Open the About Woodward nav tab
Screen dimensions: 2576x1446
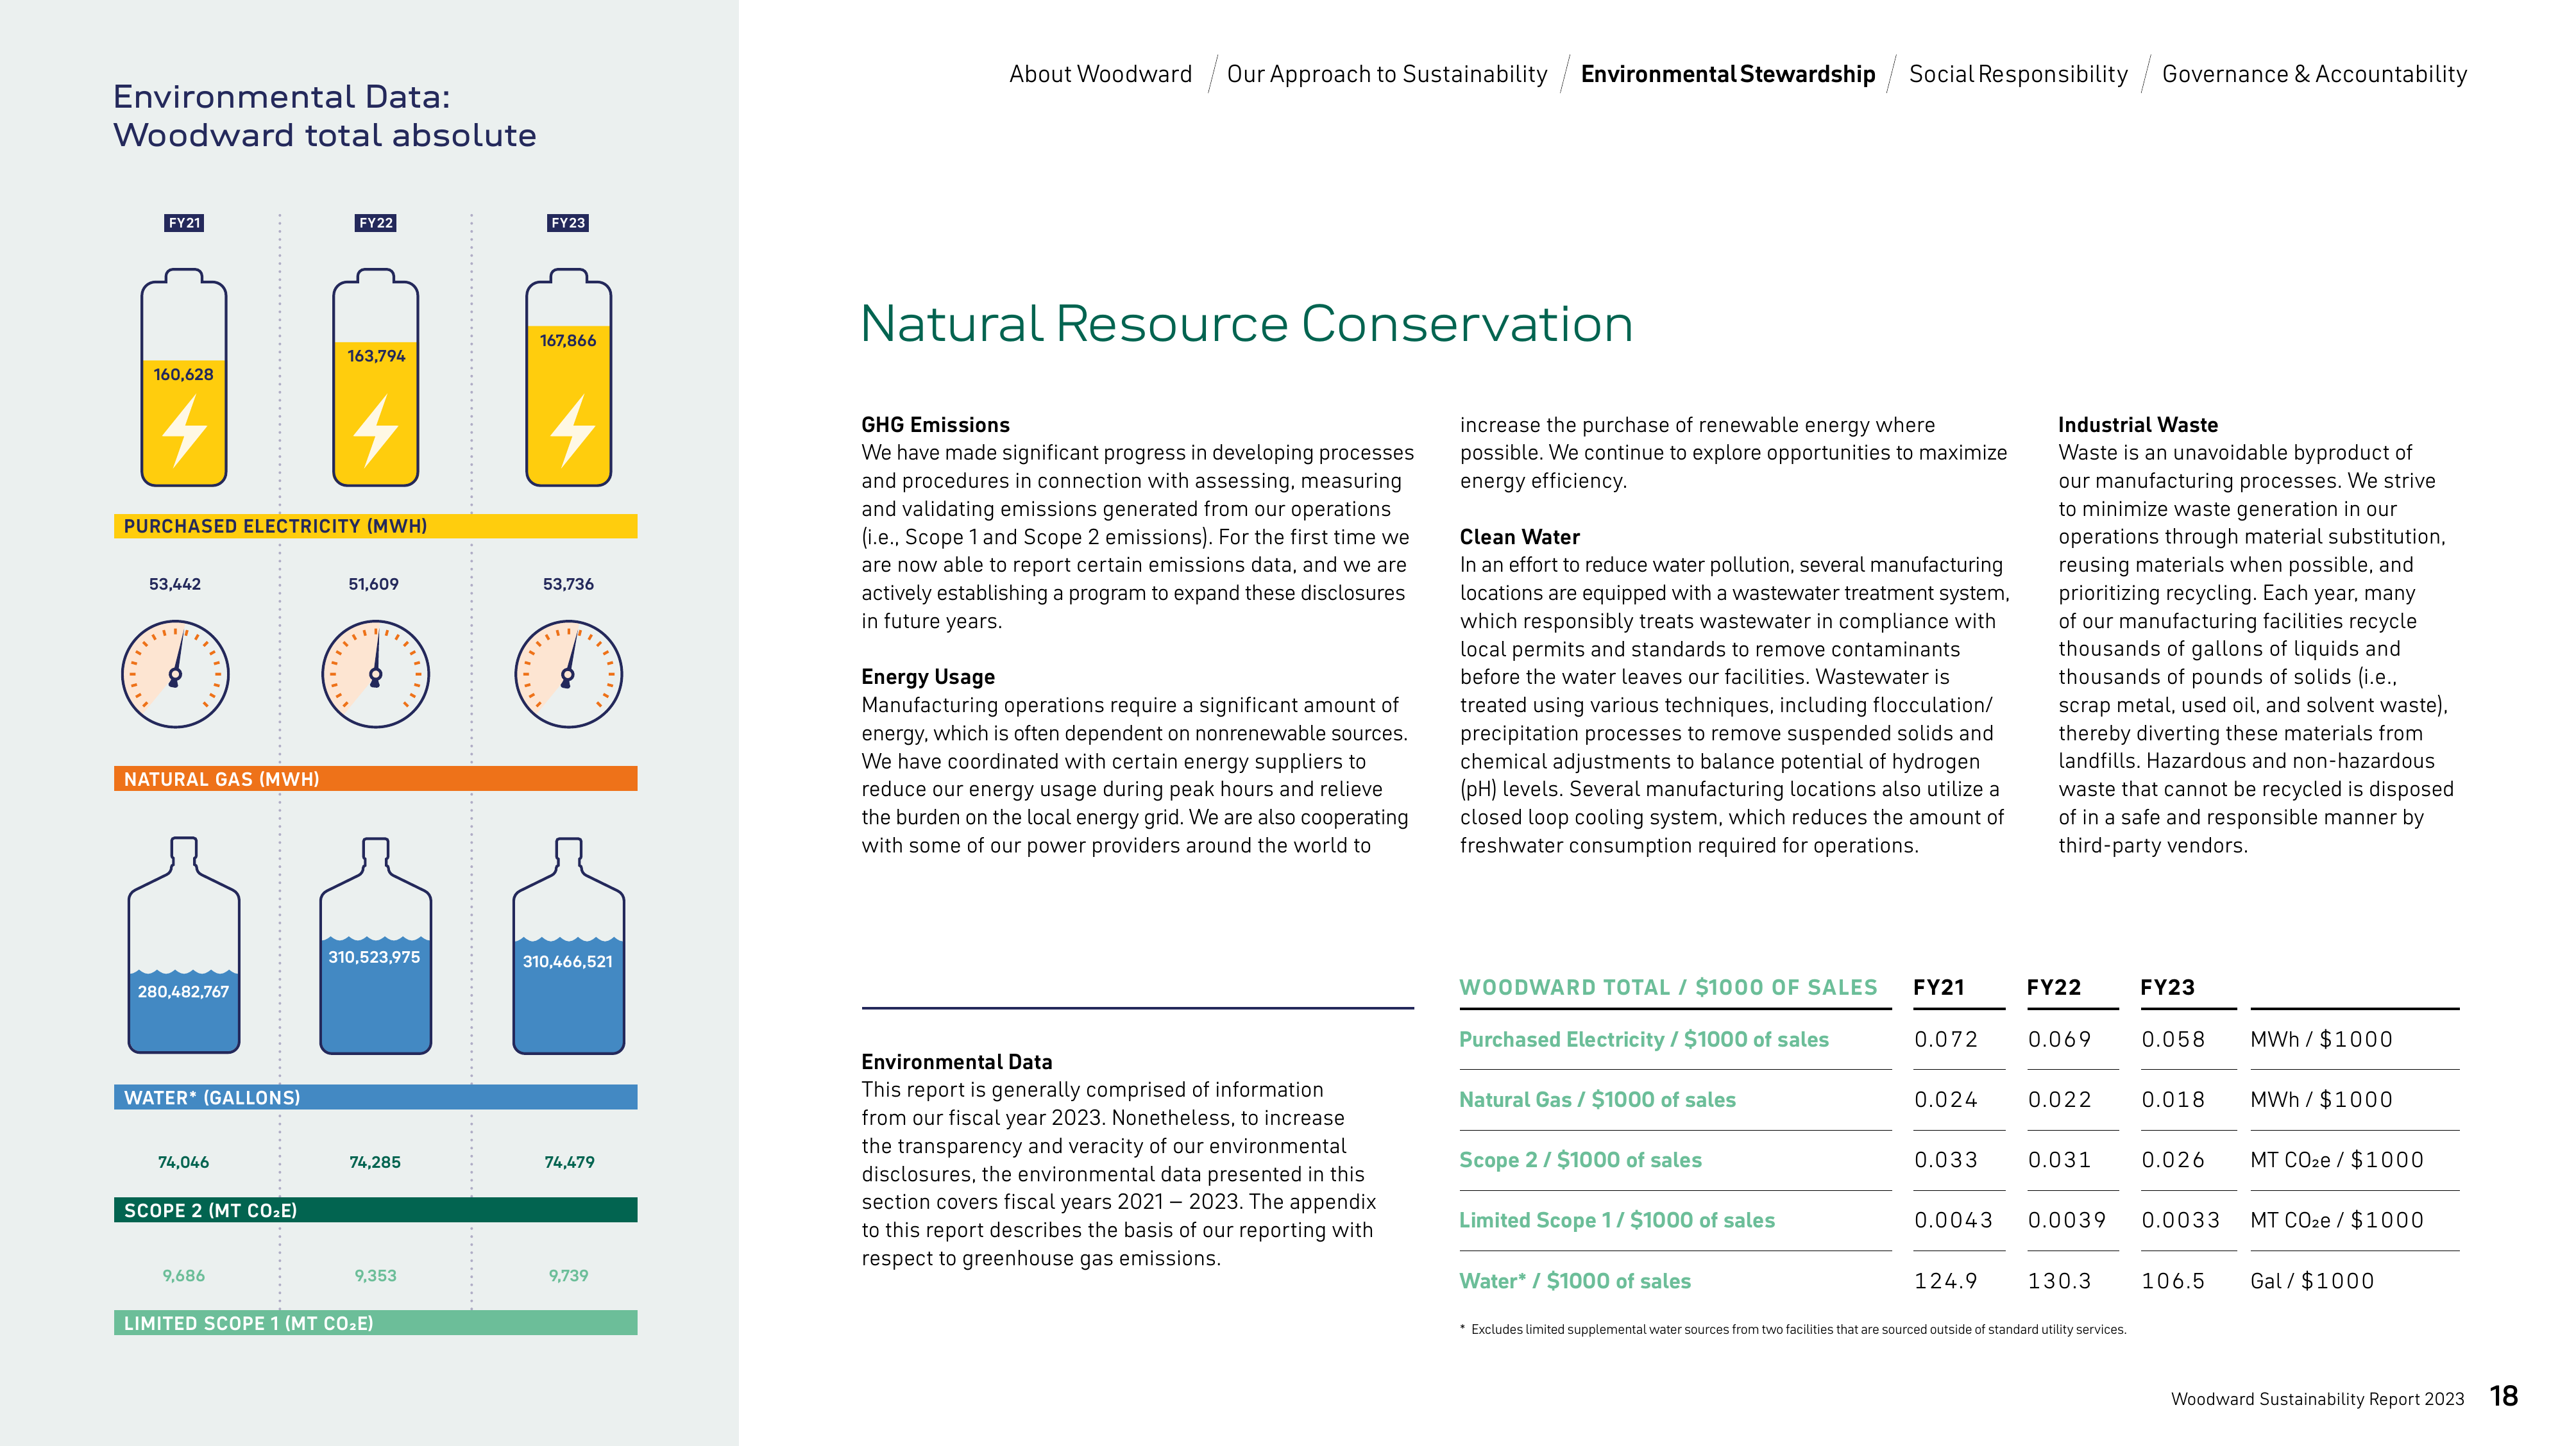click(1100, 74)
